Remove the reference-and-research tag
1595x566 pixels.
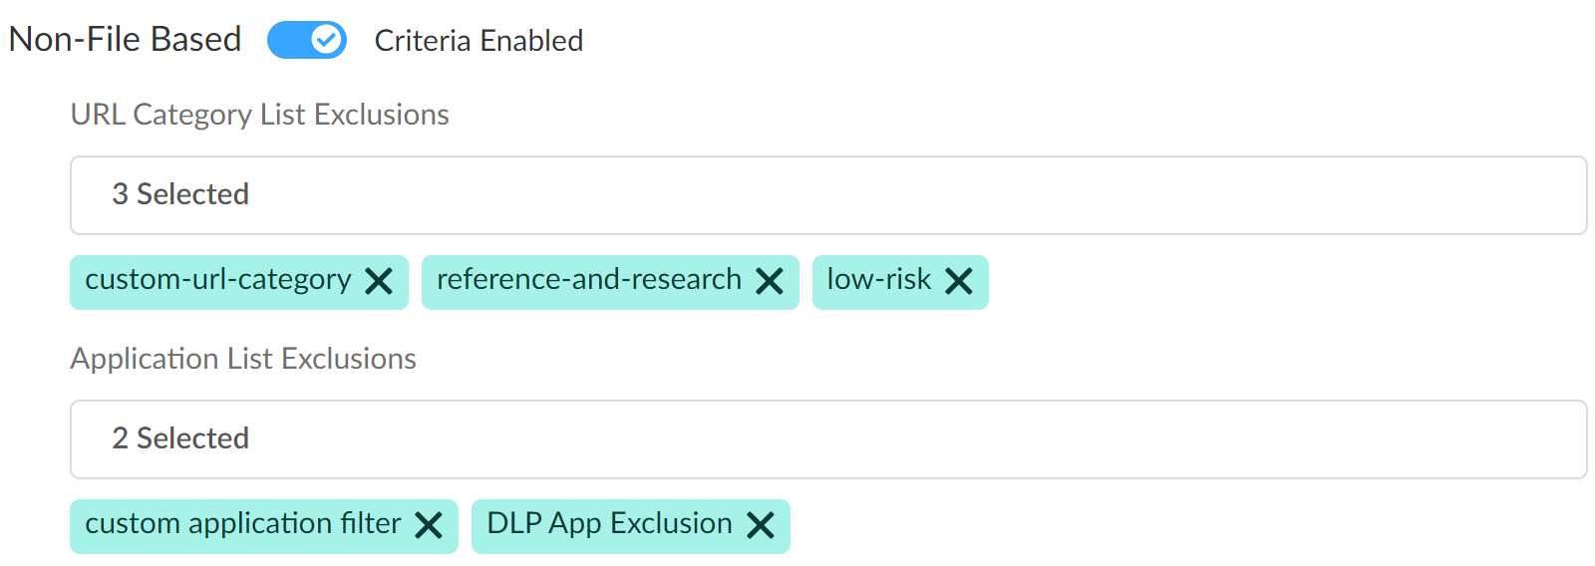coord(770,282)
